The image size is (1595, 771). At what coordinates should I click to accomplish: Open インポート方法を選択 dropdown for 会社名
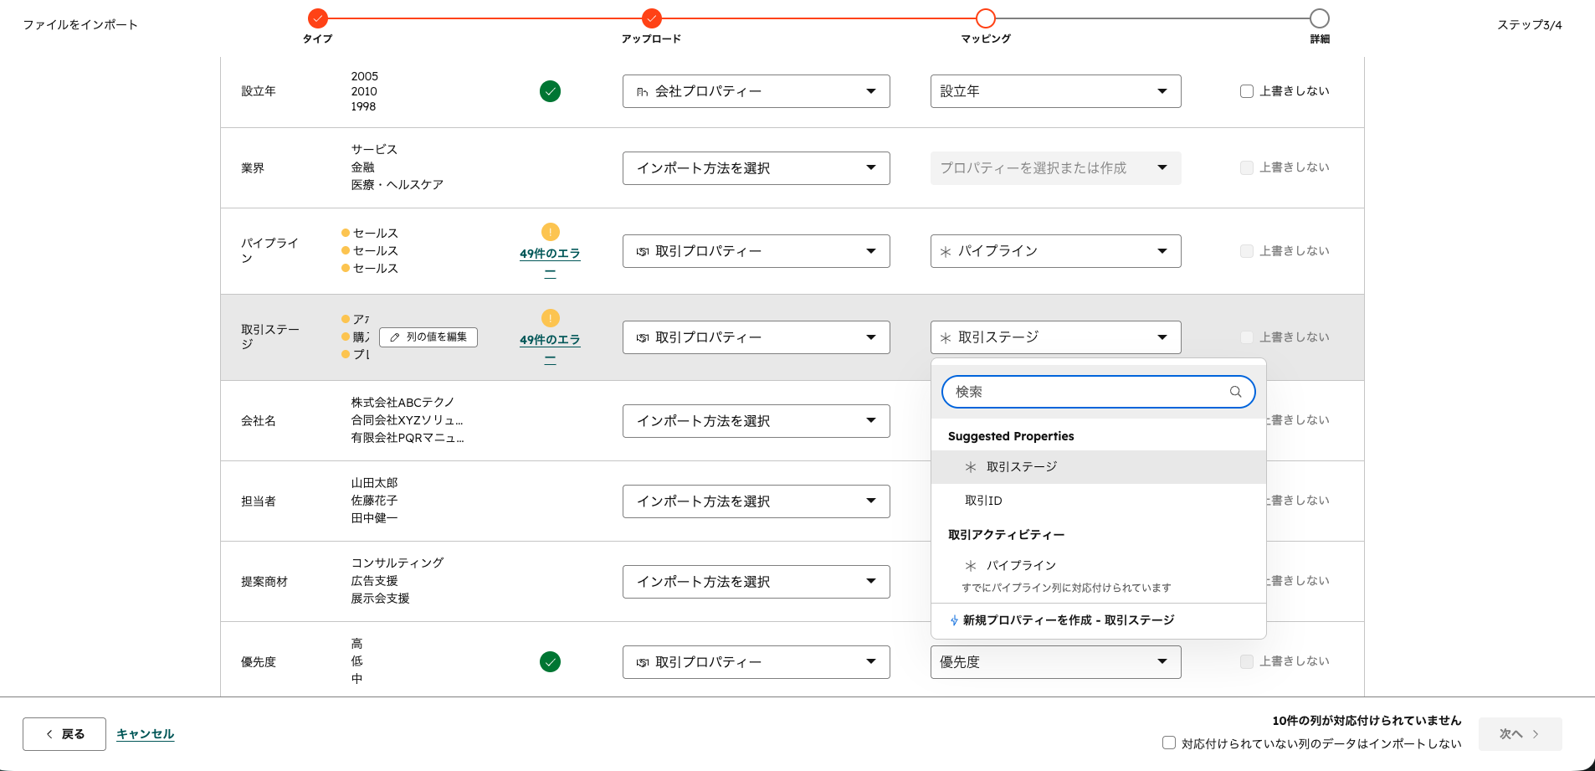pos(756,421)
